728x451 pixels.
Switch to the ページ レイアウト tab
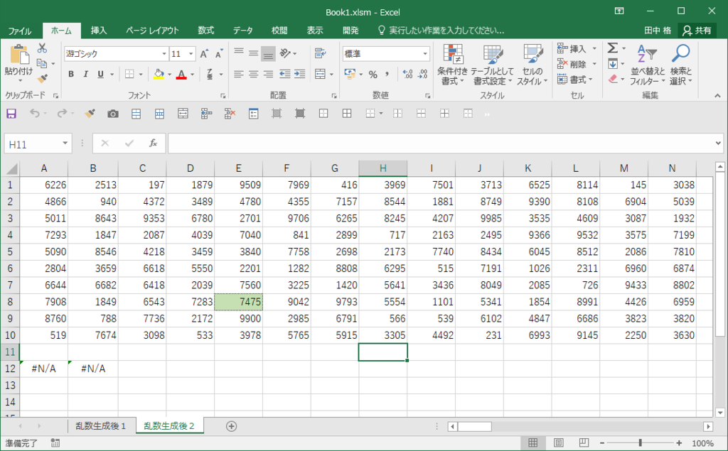click(152, 31)
